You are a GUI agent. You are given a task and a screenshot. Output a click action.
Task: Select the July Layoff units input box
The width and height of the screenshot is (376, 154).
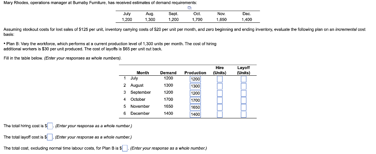click(x=244, y=79)
